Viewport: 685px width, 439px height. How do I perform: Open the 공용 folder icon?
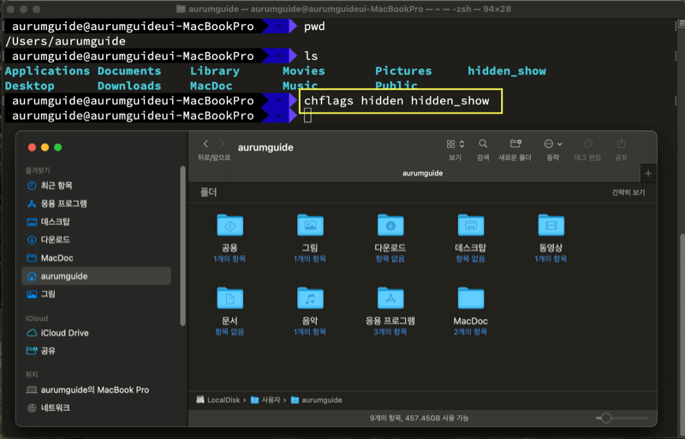click(229, 225)
